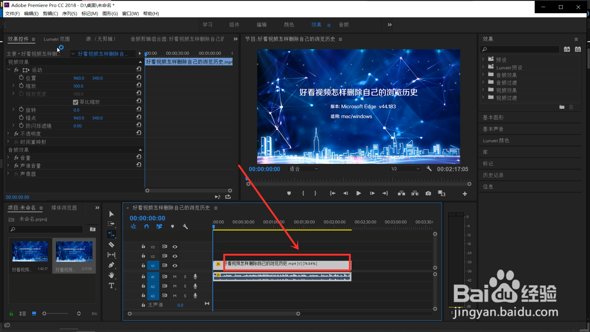
Task: Select the 2:17:05 clip thumbnail
Action: [74, 251]
